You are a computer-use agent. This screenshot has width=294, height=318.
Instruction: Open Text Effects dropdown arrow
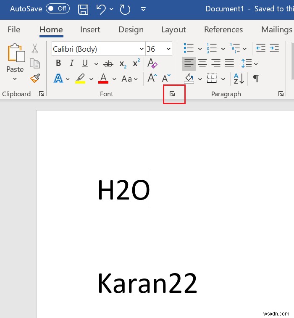click(x=68, y=79)
